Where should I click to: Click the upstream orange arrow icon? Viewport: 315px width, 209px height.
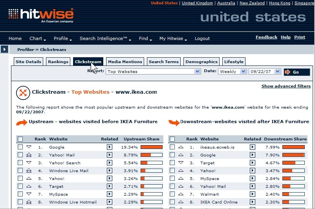22,122
